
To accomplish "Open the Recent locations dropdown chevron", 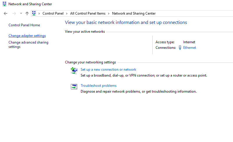I will (21, 13).
